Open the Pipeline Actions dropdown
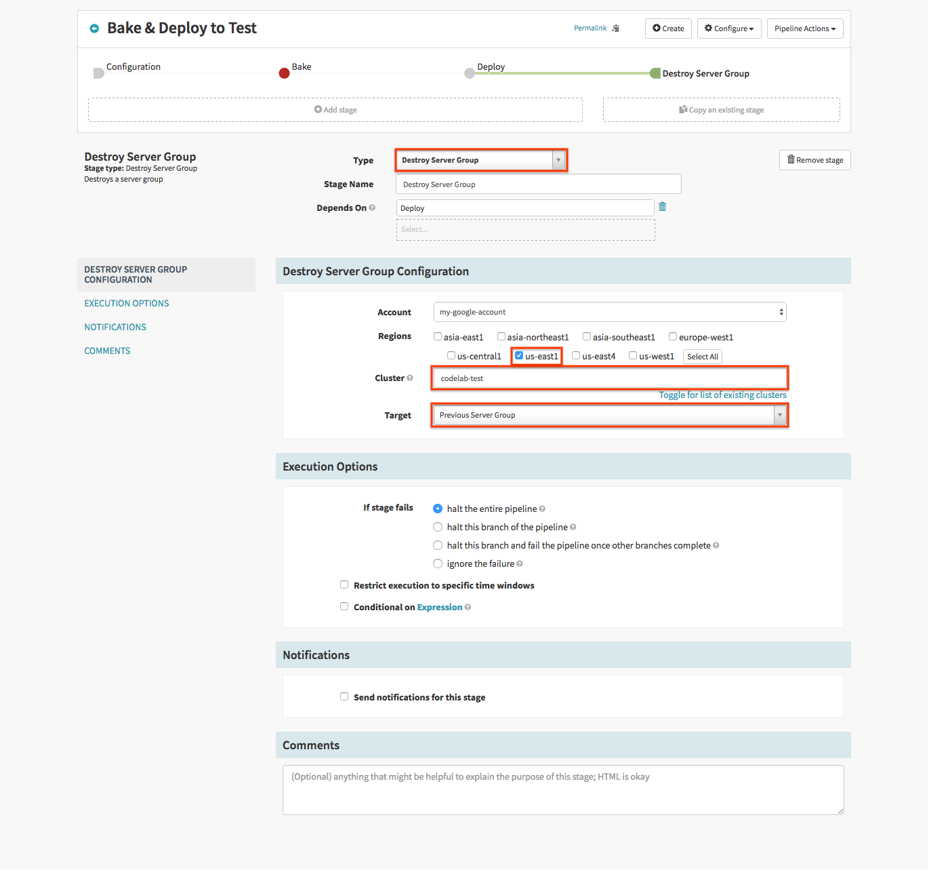The width and height of the screenshot is (929, 872). point(805,28)
